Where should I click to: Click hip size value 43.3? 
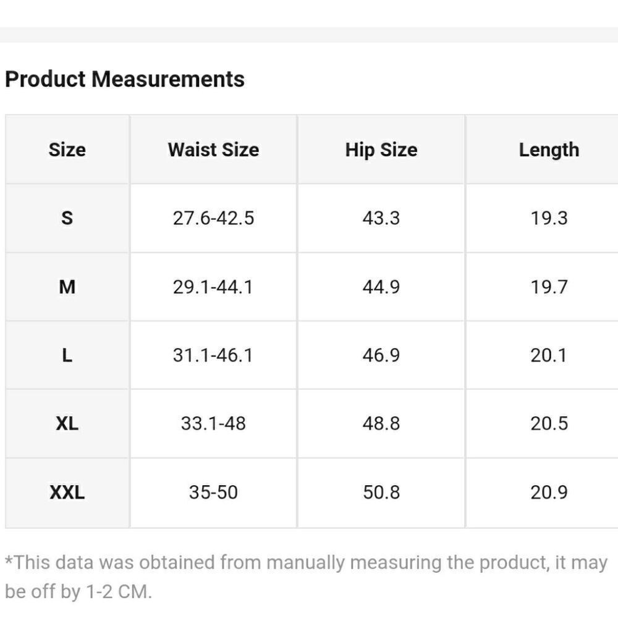coord(381,218)
